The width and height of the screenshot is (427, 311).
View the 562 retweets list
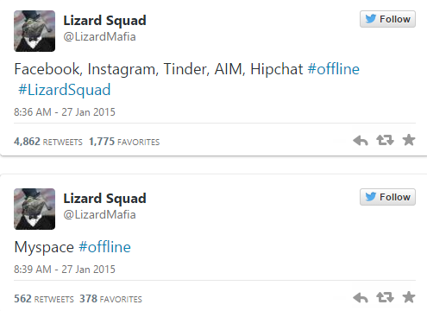coord(44,299)
